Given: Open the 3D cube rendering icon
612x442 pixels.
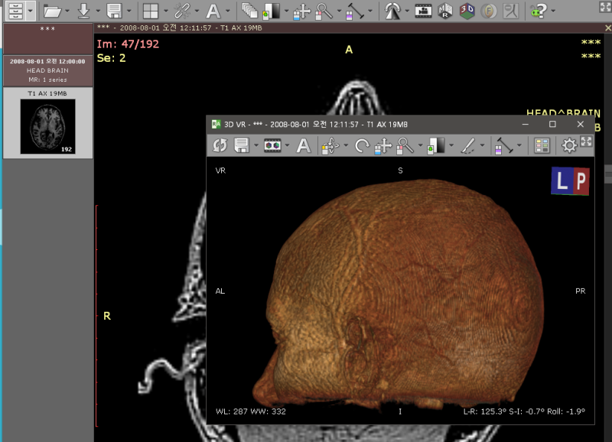Looking at the screenshot, I should pyautogui.click(x=467, y=11).
